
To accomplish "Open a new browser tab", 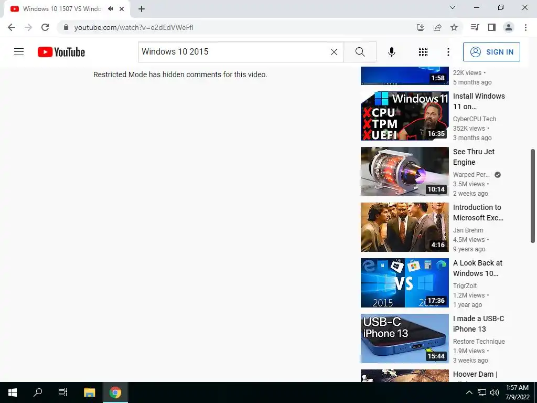I will coord(142,9).
